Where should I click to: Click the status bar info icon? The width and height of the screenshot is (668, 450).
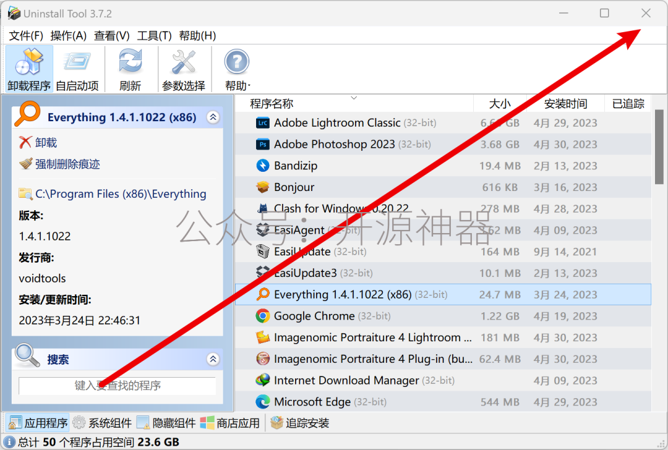(9, 443)
